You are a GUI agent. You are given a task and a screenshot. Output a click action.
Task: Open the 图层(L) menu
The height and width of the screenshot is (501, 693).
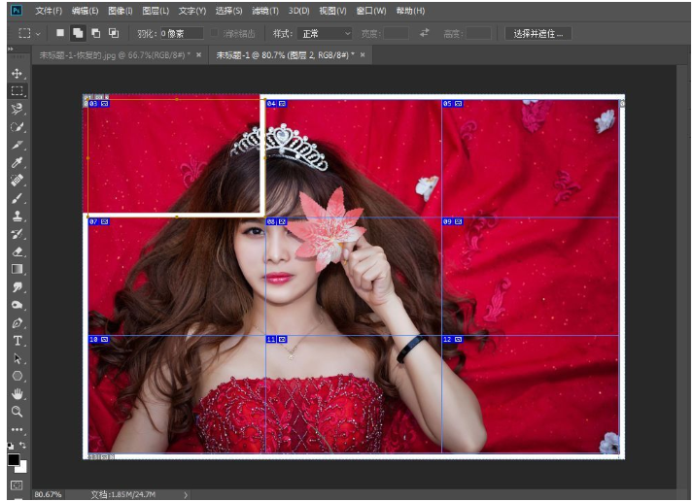point(155,11)
